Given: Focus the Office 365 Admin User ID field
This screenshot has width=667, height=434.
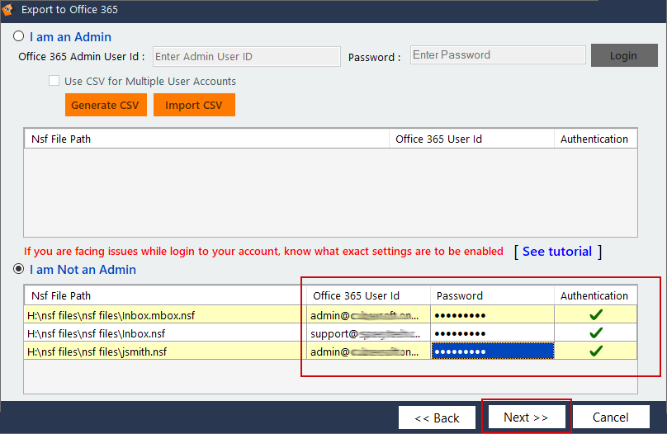Looking at the screenshot, I should 247,57.
